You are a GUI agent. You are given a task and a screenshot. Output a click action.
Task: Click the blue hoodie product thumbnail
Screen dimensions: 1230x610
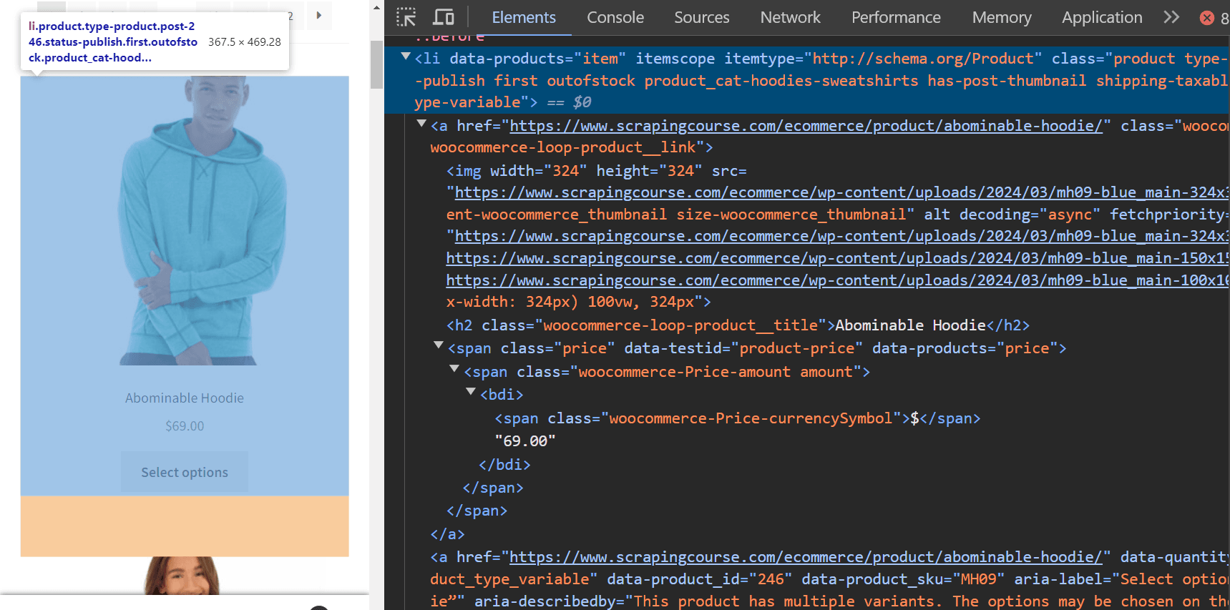185,221
